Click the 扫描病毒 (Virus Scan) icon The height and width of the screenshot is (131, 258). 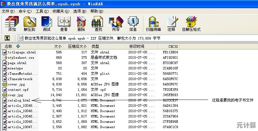153,24
